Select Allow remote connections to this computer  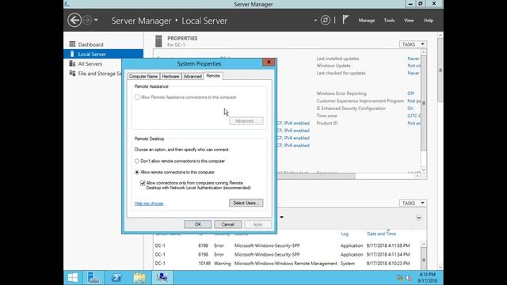[137, 173]
